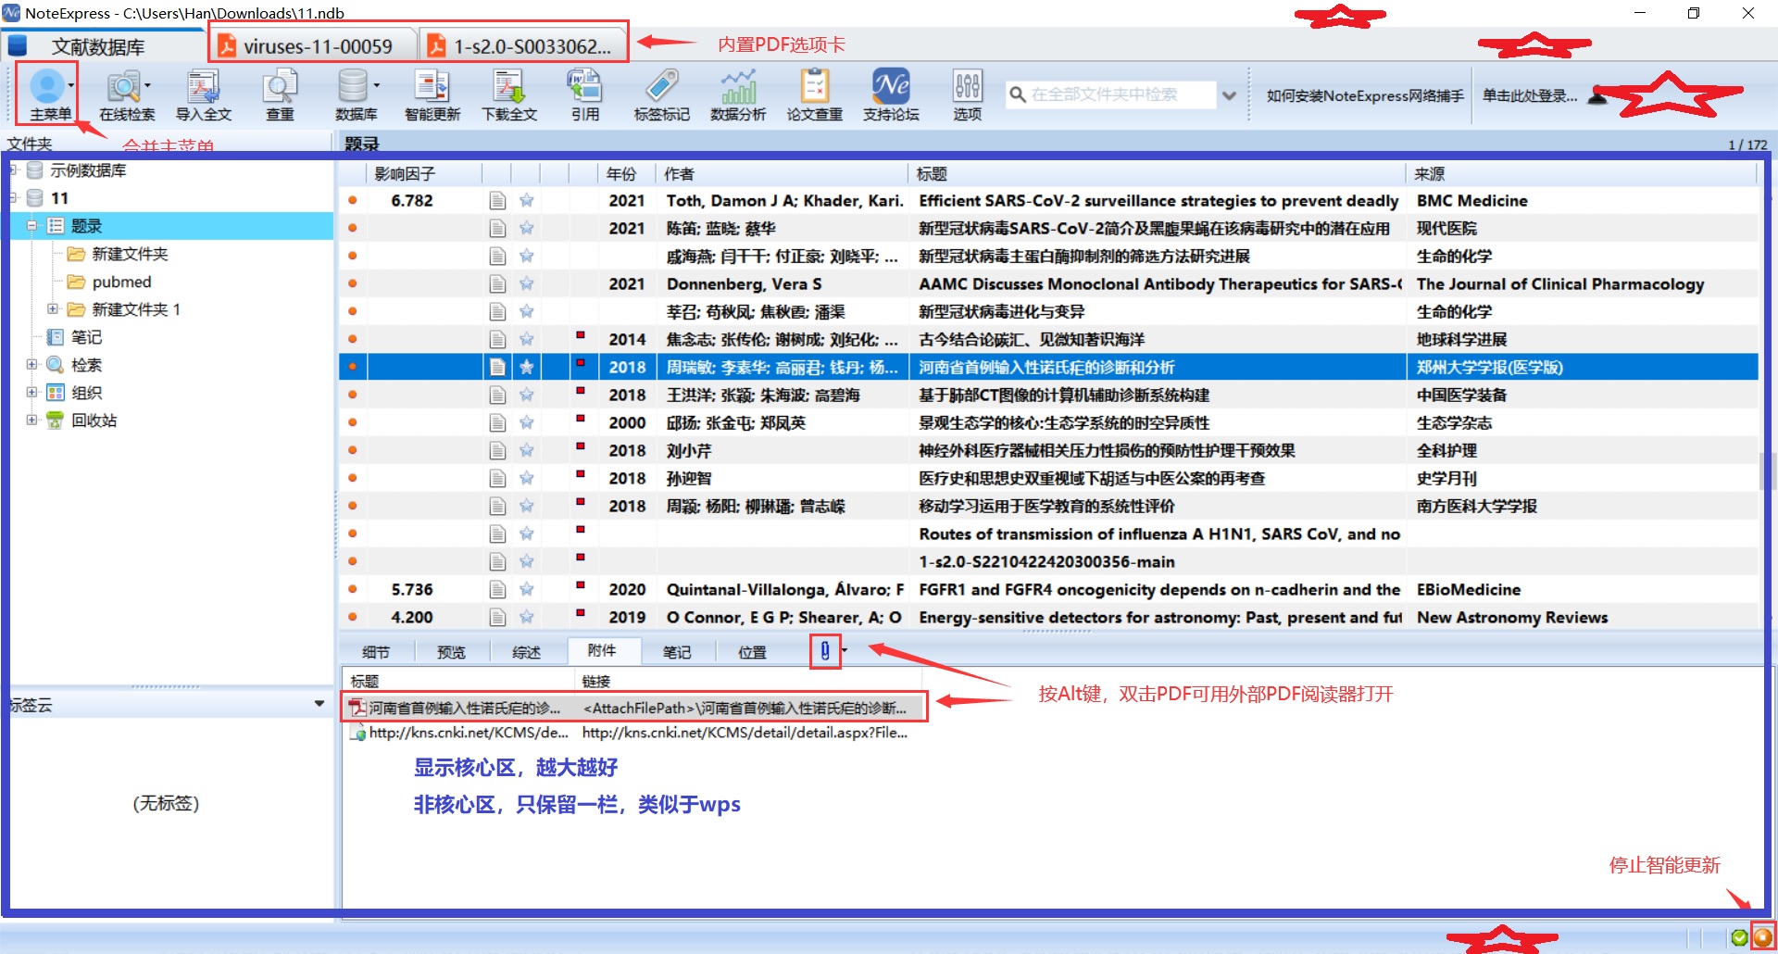Click the 导入全文 import full text icon
Viewport: 1778px width, 954px height.
click(203, 87)
